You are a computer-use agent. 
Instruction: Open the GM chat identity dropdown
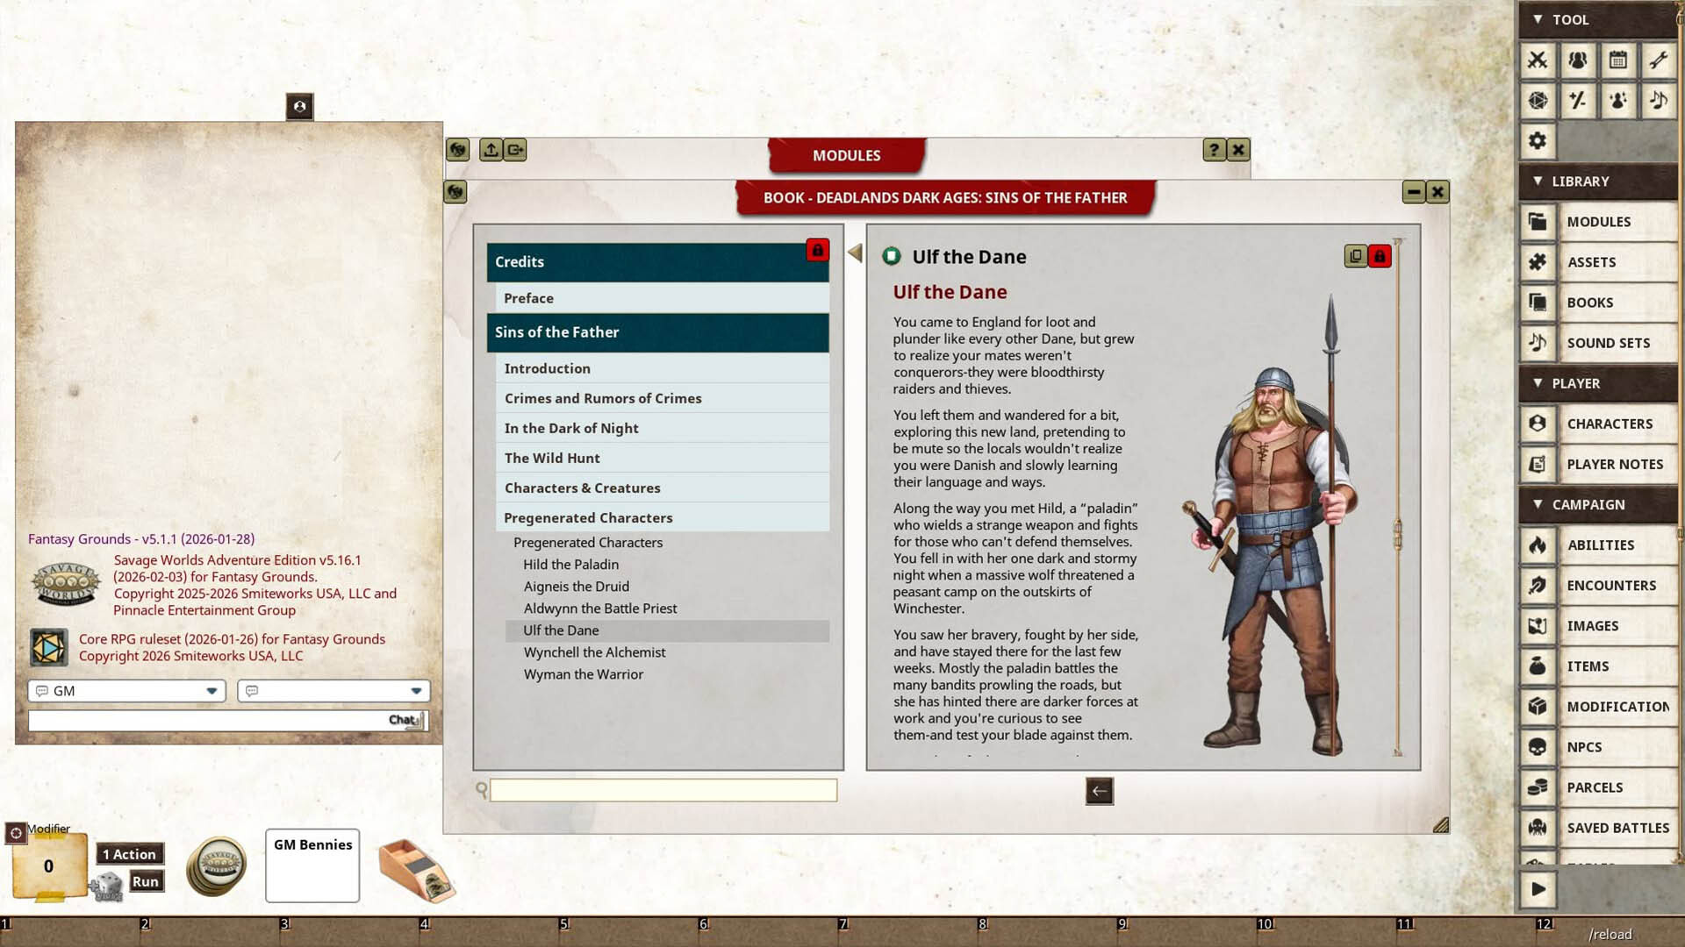(x=211, y=690)
